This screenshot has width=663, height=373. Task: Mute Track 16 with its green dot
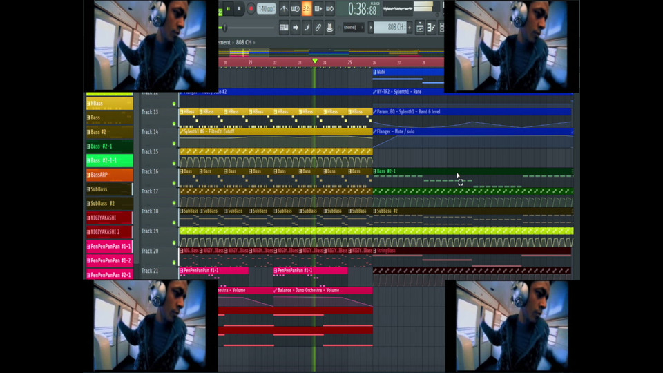click(174, 183)
